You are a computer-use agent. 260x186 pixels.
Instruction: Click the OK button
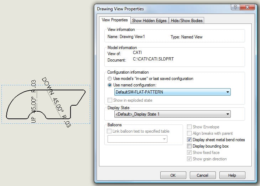[x=173, y=175]
